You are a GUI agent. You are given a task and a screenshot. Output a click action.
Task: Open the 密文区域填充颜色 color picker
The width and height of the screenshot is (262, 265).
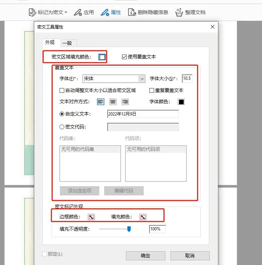[x=102, y=57]
